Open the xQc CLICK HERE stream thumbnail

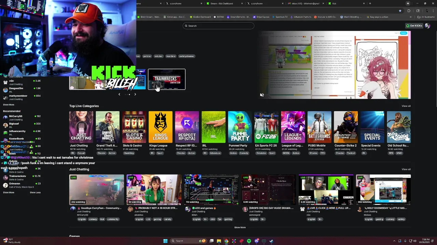click(x=326, y=190)
